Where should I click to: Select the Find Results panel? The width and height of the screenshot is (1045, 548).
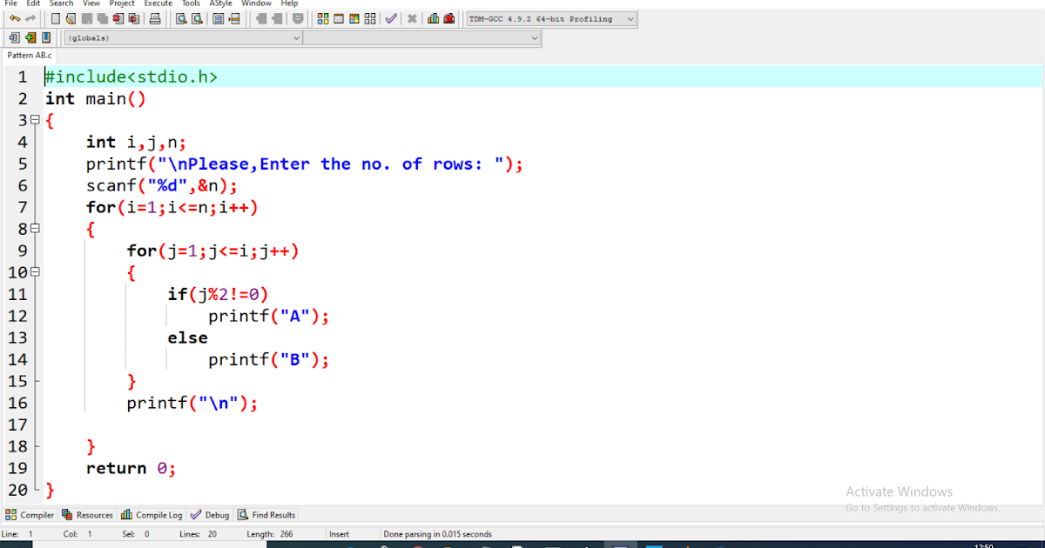coord(266,514)
